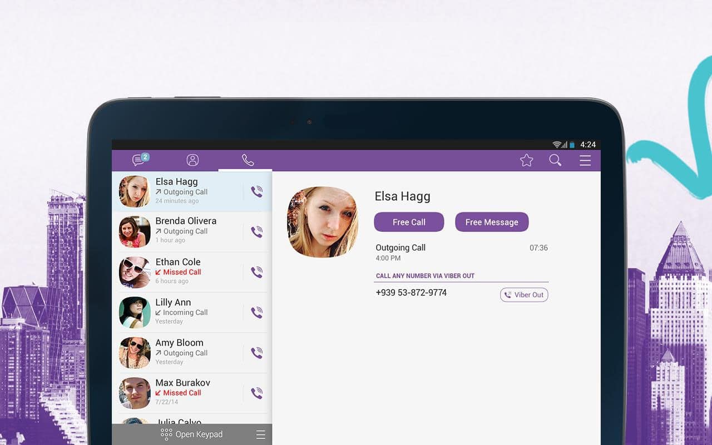The width and height of the screenshot is (712, 445).
Task: Click '4:00 PM' time in detail pane
Action: pyautogui.click(x=388, y=258)
